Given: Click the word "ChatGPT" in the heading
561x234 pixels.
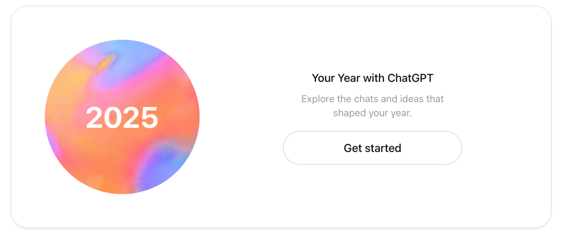Looking at the screenshot, I should (x=410, y=78).
